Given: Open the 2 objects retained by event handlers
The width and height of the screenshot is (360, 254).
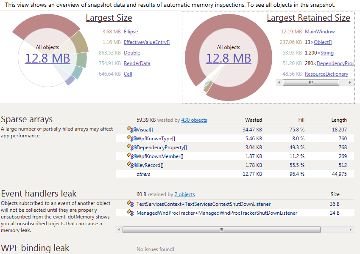Looking at the screenshot, I should click(184, 194).
